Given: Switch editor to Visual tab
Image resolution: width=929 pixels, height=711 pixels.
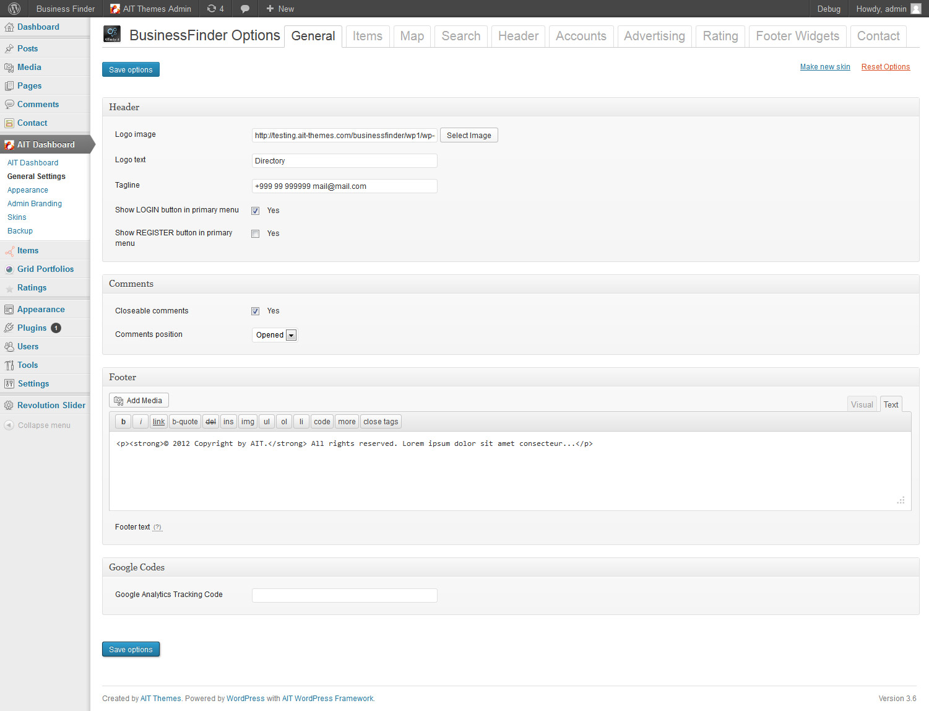Looking at the screenshot, I should (862, 404).
